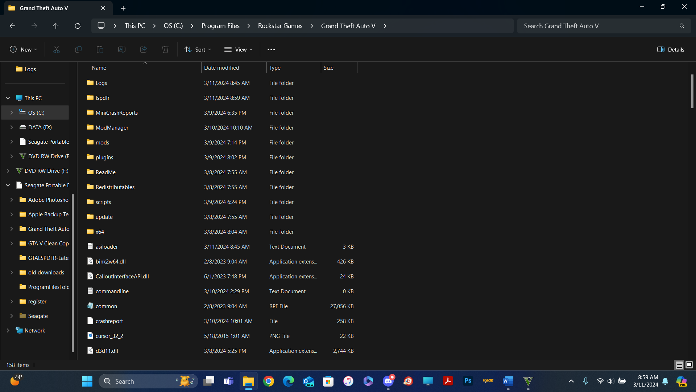Collapse the This PC tree node
The height and width of the screenshot is (392, 696).
(8, 98)
